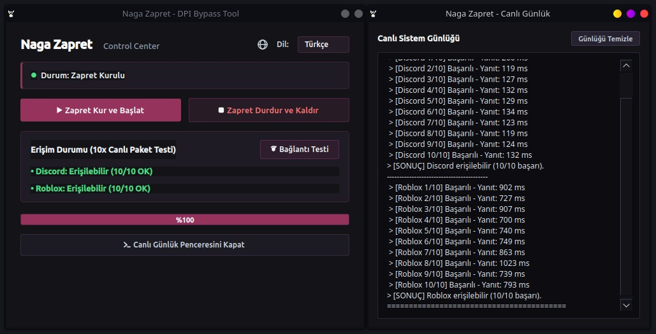This screenshot has width=656, height=334.
Task: Click [SONUÇ] Roblox erişilebilir log line
Action: click(x=464, y=296)
